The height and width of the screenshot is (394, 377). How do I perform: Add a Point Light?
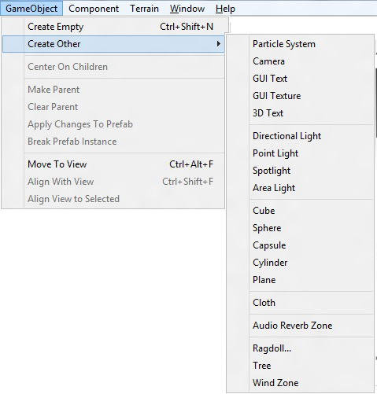tap(300, 153)
